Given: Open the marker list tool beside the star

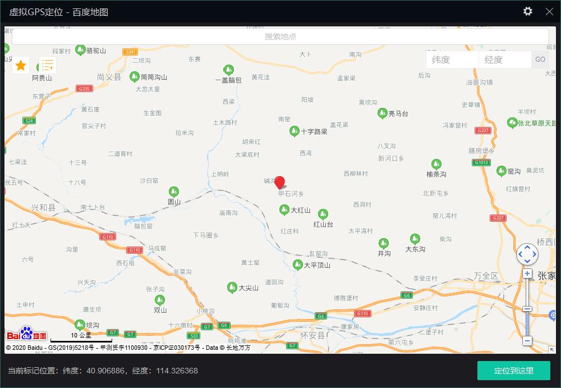Looking at the screenshot, I should [x=48, y=65].
